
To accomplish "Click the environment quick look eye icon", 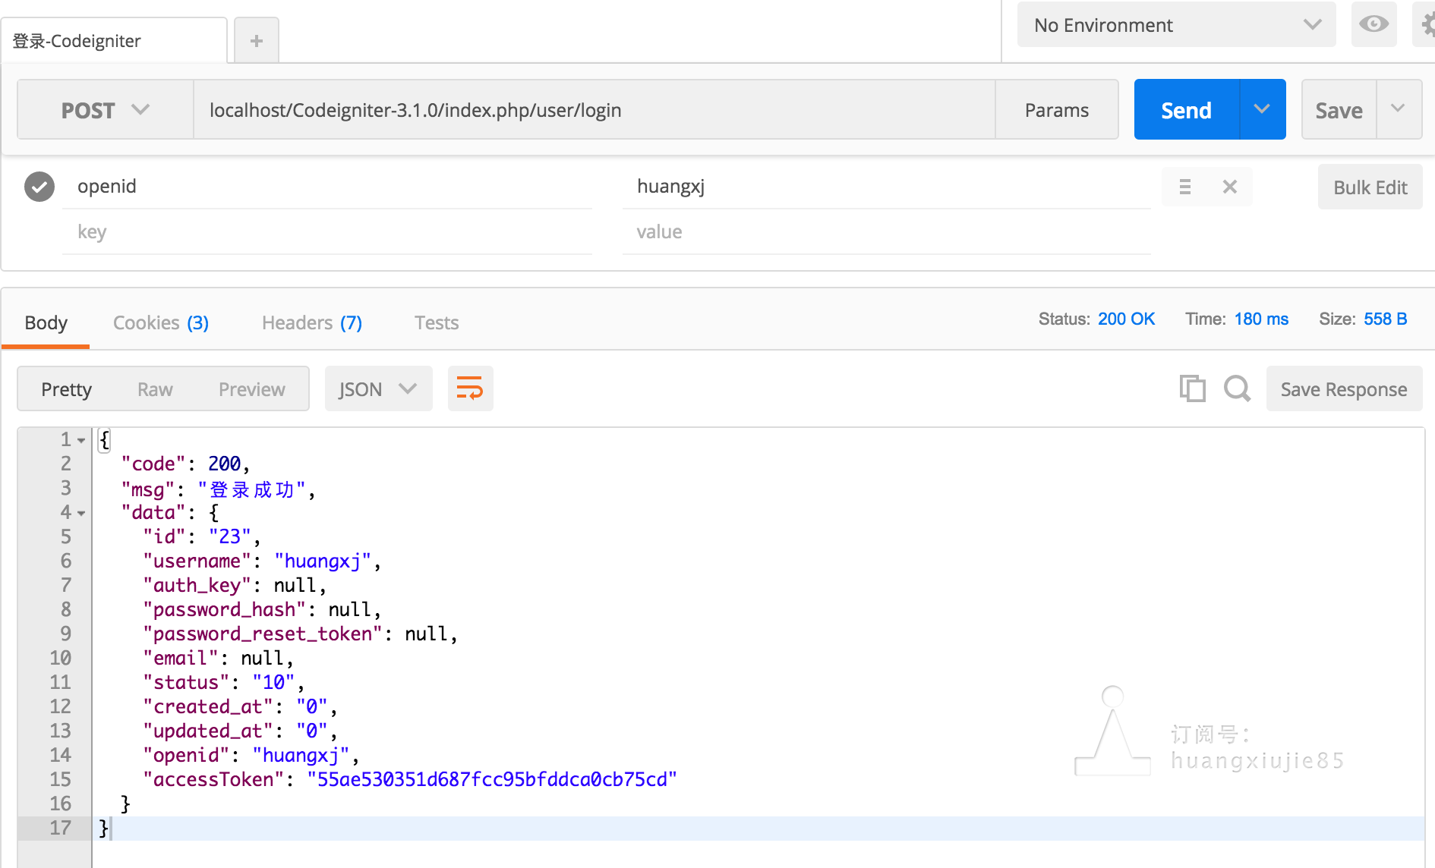I will pyautogui.click(x=1373, y=25).
